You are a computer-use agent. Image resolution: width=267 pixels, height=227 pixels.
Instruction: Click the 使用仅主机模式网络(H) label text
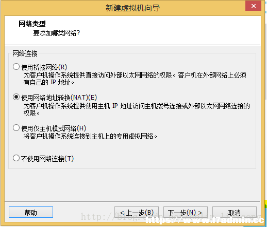54,128
